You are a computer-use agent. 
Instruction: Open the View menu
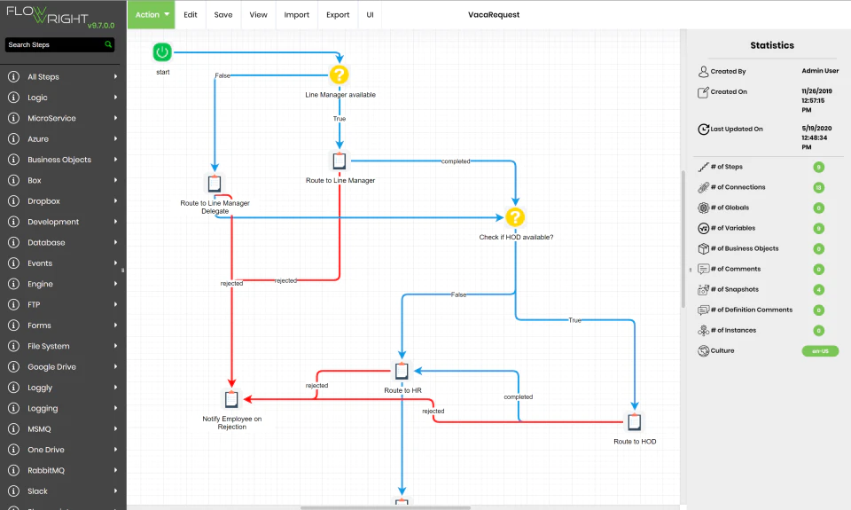pos(258,15)
